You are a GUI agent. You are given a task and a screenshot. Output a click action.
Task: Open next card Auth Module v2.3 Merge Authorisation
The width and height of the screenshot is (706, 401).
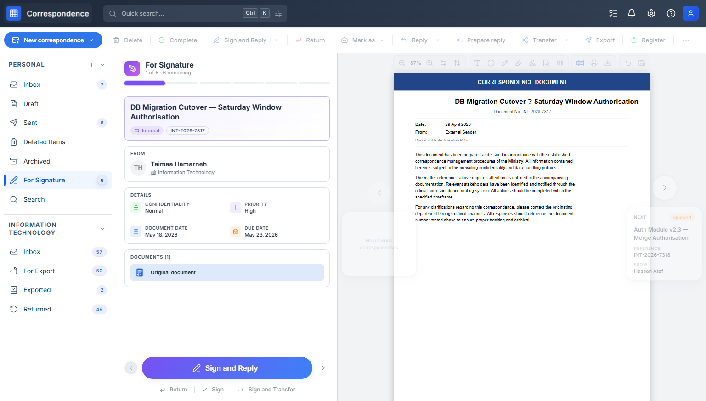coord(664,244)
